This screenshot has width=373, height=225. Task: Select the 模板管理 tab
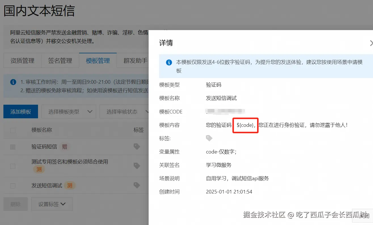[x=98, y=60]
